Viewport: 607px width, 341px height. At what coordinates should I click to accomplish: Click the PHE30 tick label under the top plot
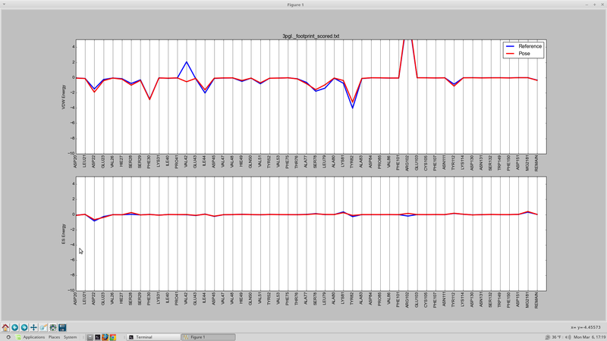[x=149, y=161]
